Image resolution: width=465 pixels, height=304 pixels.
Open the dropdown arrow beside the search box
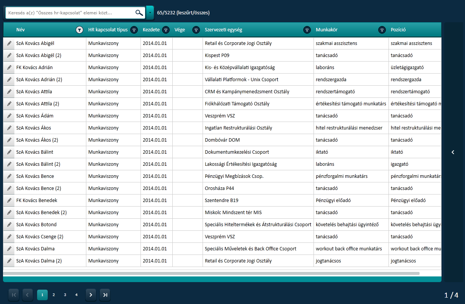coord(150,13)
